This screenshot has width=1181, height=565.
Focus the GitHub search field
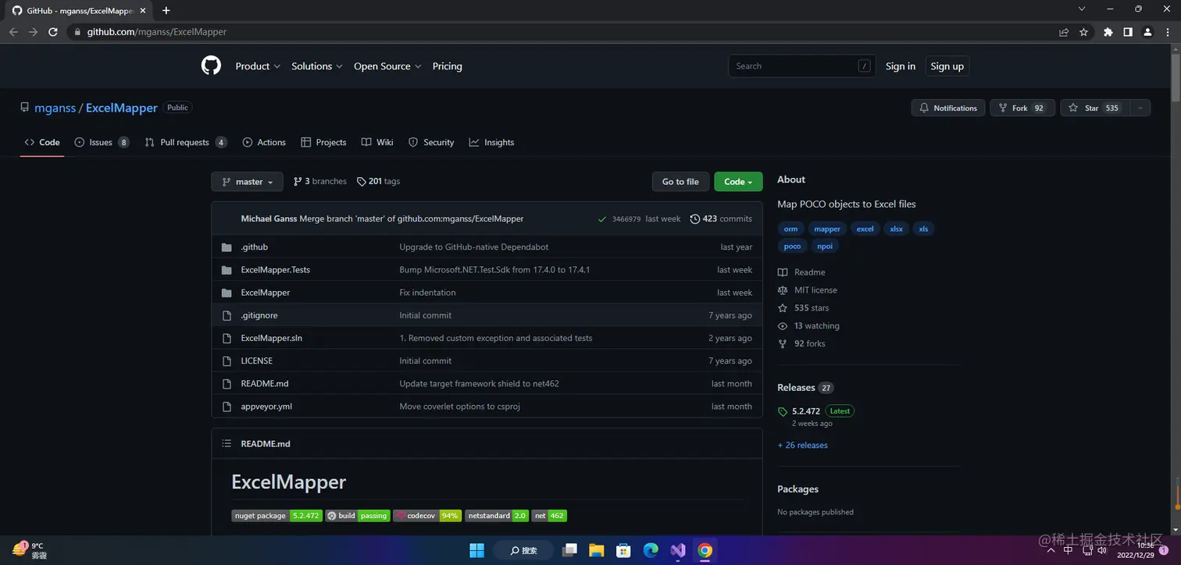tap(802, 66)
